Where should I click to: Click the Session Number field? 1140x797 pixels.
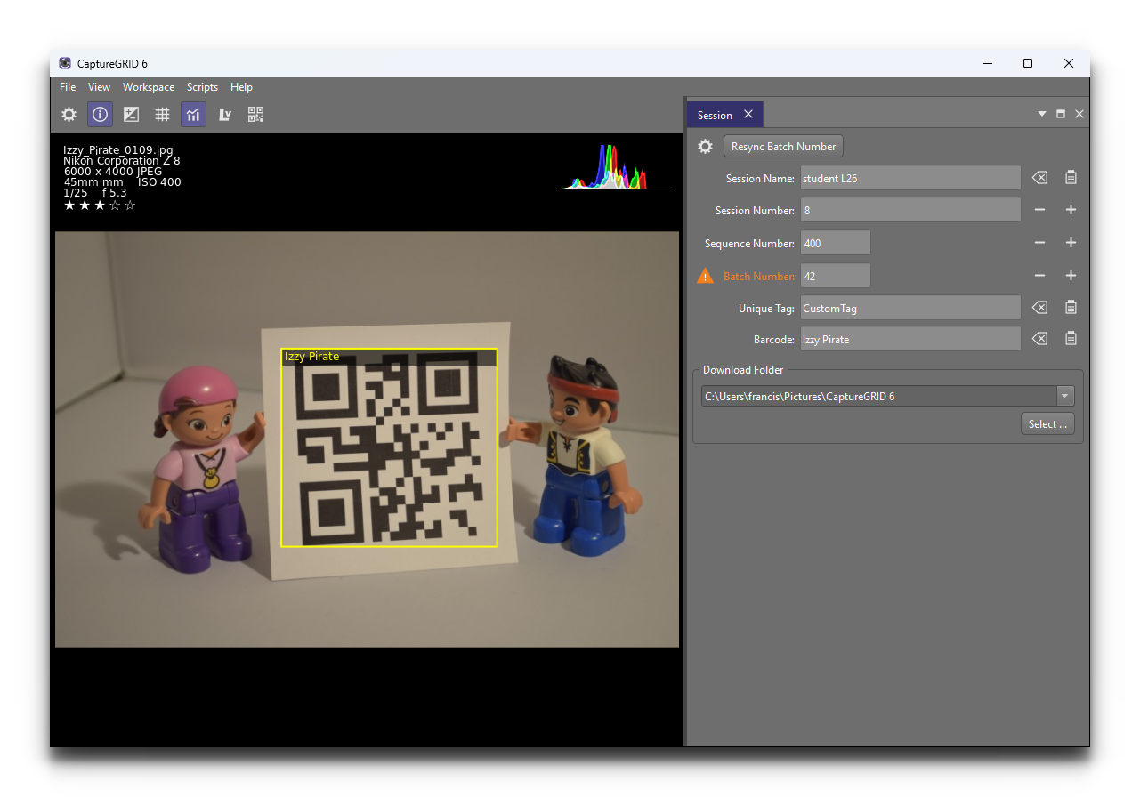tap(910, 211)
